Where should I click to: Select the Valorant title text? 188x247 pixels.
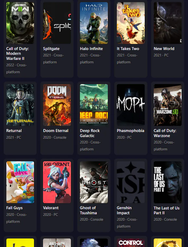point(51,208)
